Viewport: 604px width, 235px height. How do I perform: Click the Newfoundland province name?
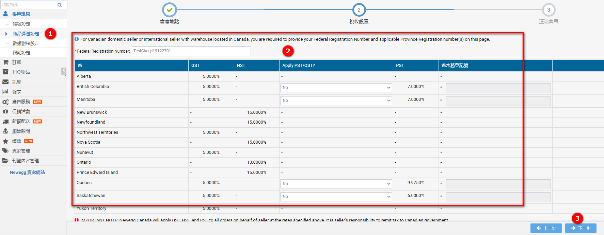91,122
